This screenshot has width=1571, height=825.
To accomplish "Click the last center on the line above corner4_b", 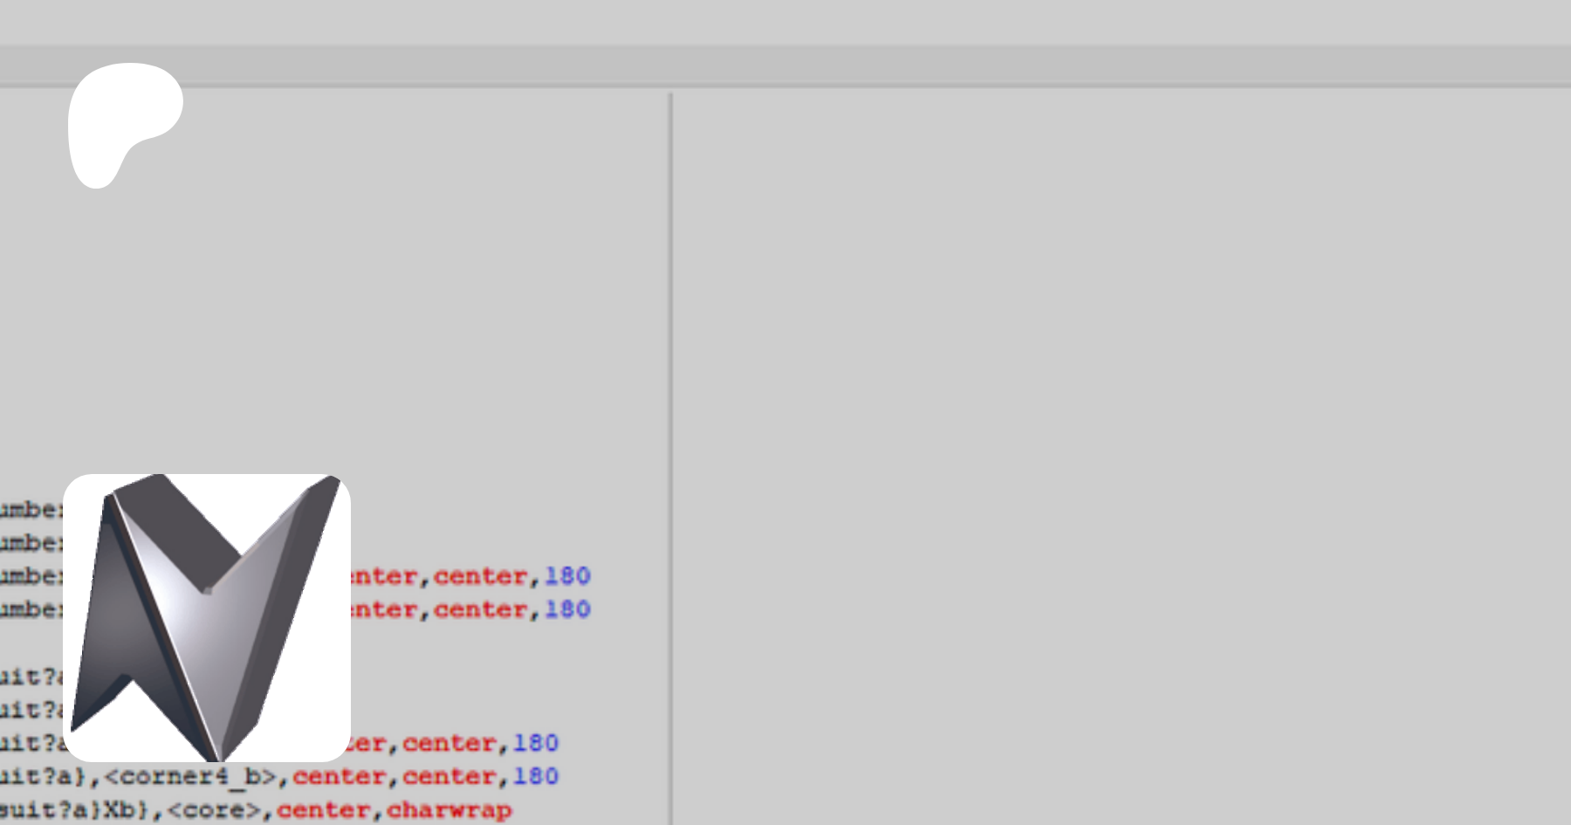I will point(449,744).
